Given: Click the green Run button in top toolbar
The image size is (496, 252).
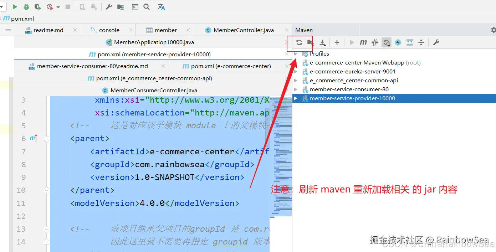Looking at the screenshot, I should coord(15,7).
